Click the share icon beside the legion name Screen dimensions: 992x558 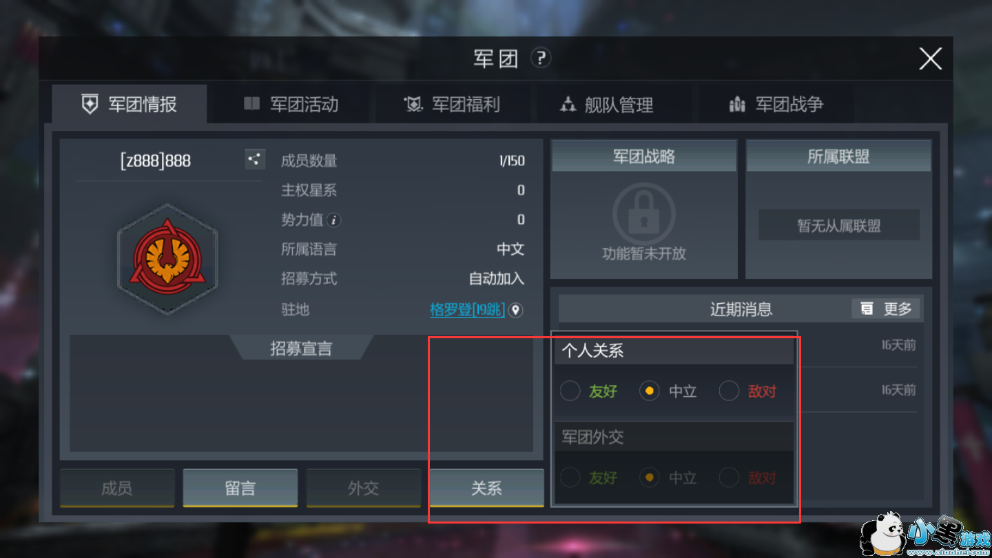tap(255, 160)
